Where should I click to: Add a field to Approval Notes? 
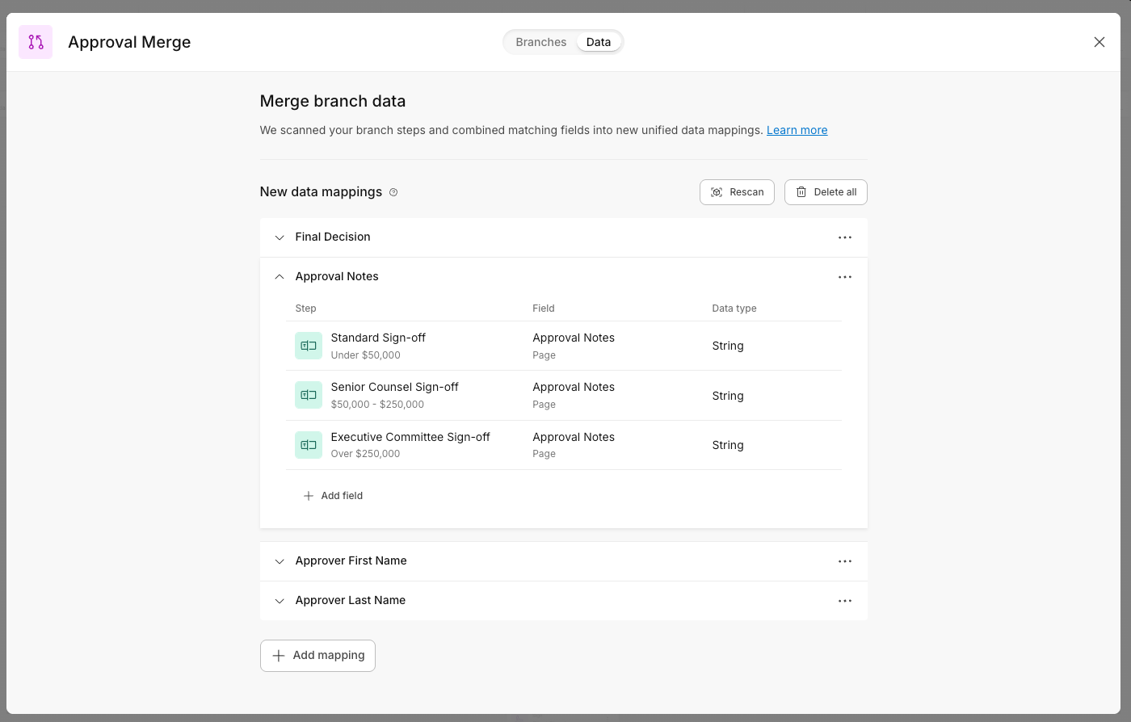pyautogui.click(x=333, y=496)
